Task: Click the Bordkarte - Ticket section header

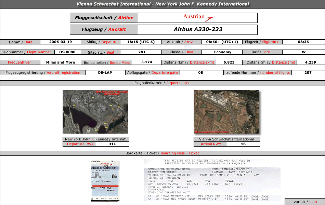Action: point(162,153)
